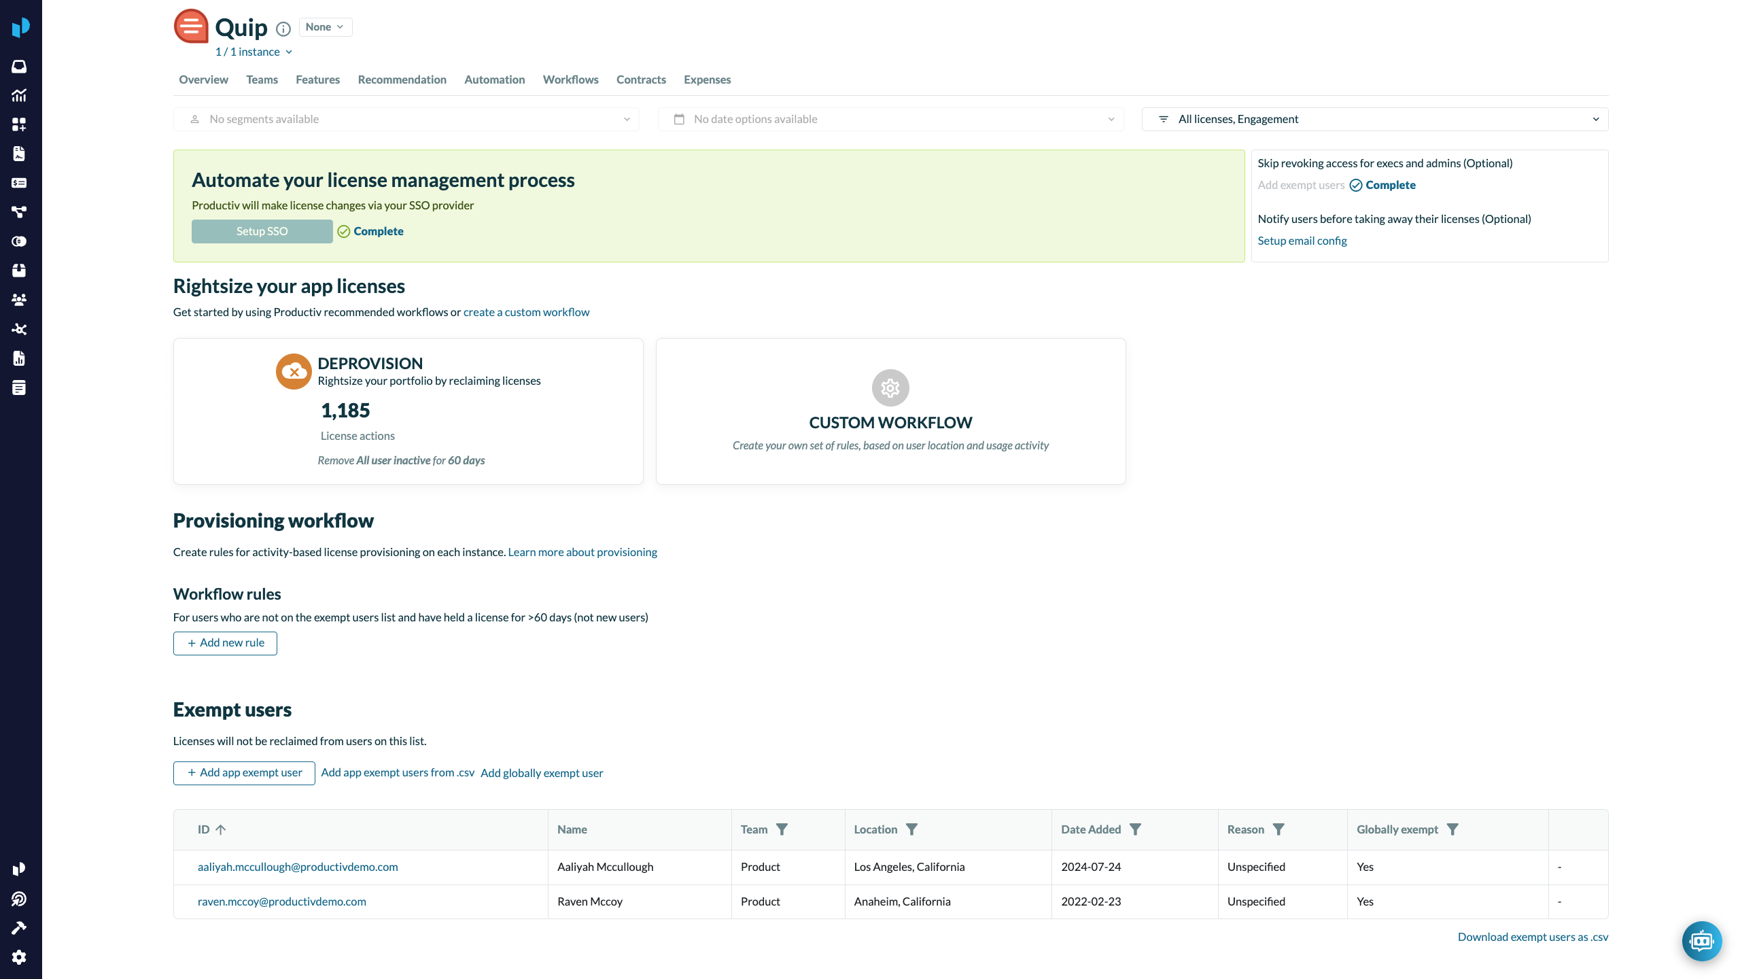The height and width of the screenshot is (979, 1740).
Task: Open the analytics chart sidebar icon
Action: click(19, 95)
